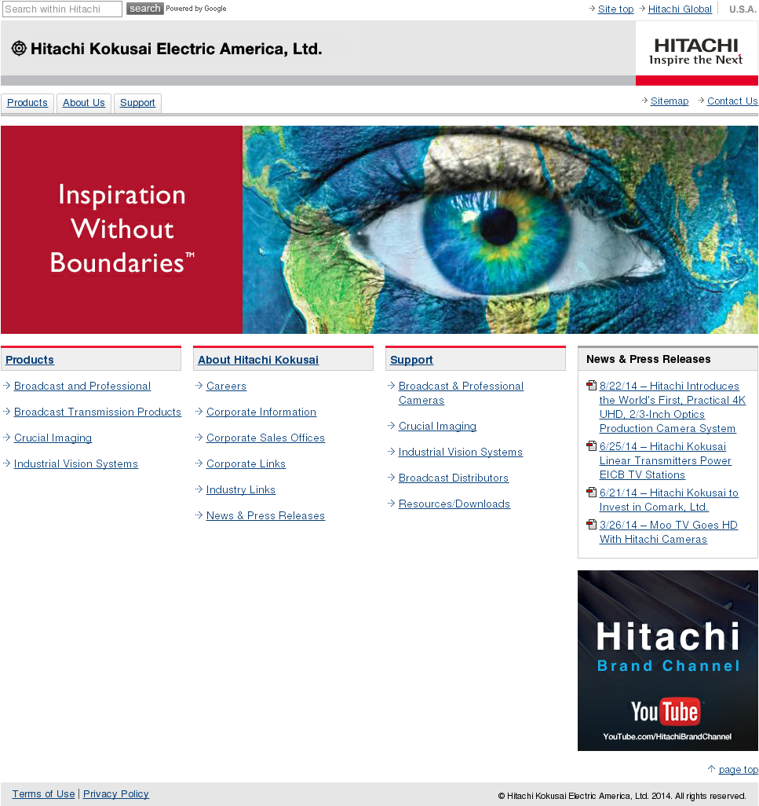Open Industrial Vision Systems under Support

tap(461, 452)
